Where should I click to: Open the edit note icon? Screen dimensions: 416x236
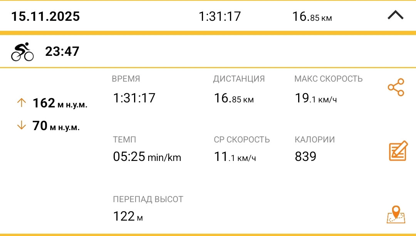click(x=398, y=151)
